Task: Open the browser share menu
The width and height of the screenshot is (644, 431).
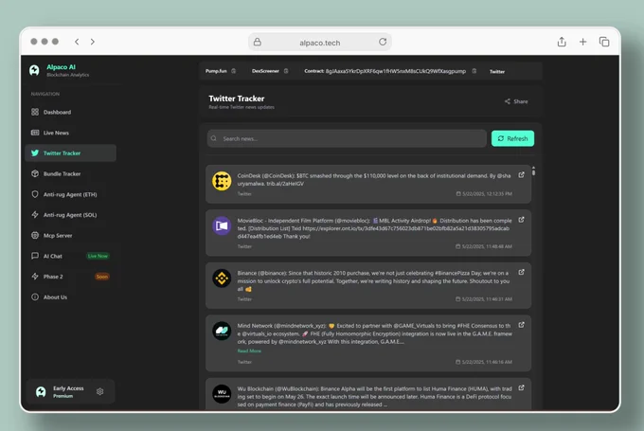Action: click(x=562, y=42)
